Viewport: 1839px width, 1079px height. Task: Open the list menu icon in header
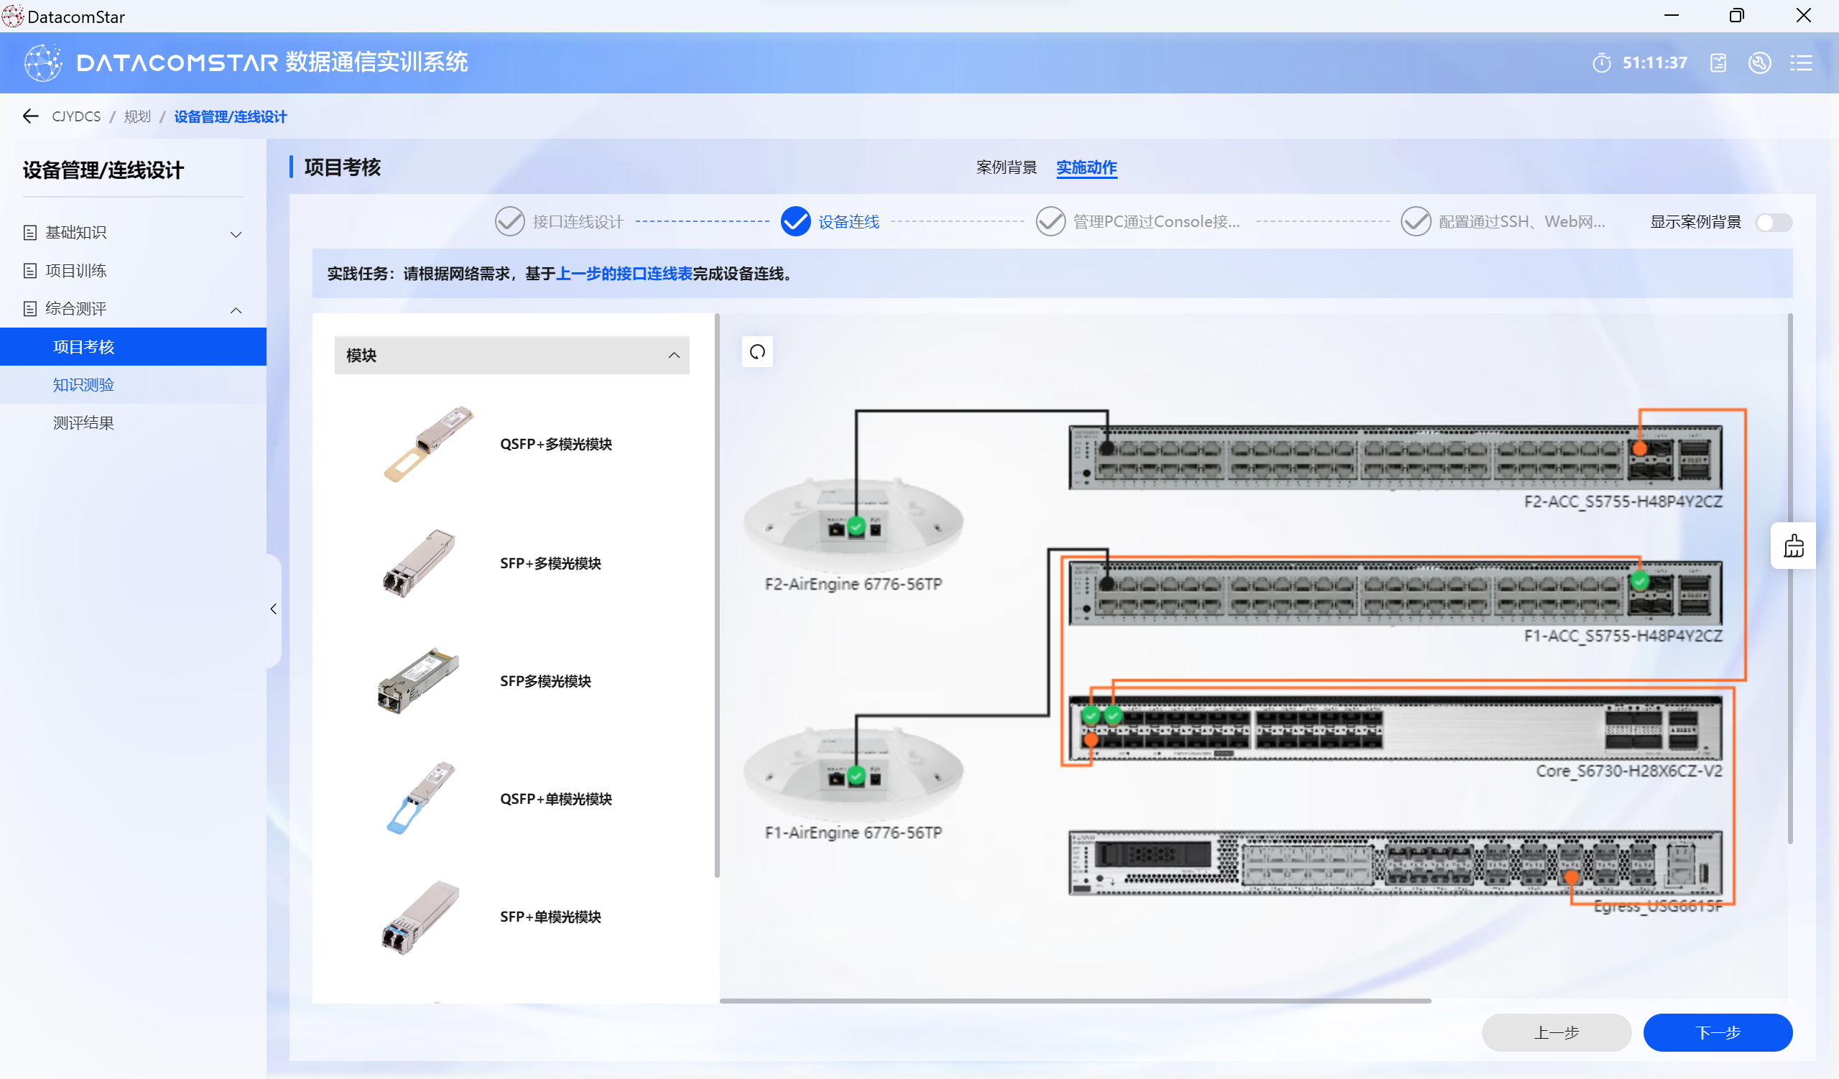pos(1801,62)
